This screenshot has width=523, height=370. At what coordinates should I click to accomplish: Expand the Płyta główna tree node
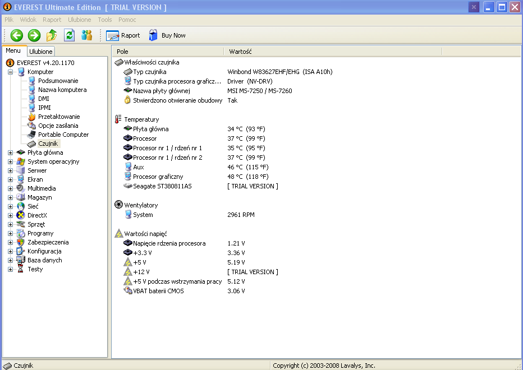point(10,152)
